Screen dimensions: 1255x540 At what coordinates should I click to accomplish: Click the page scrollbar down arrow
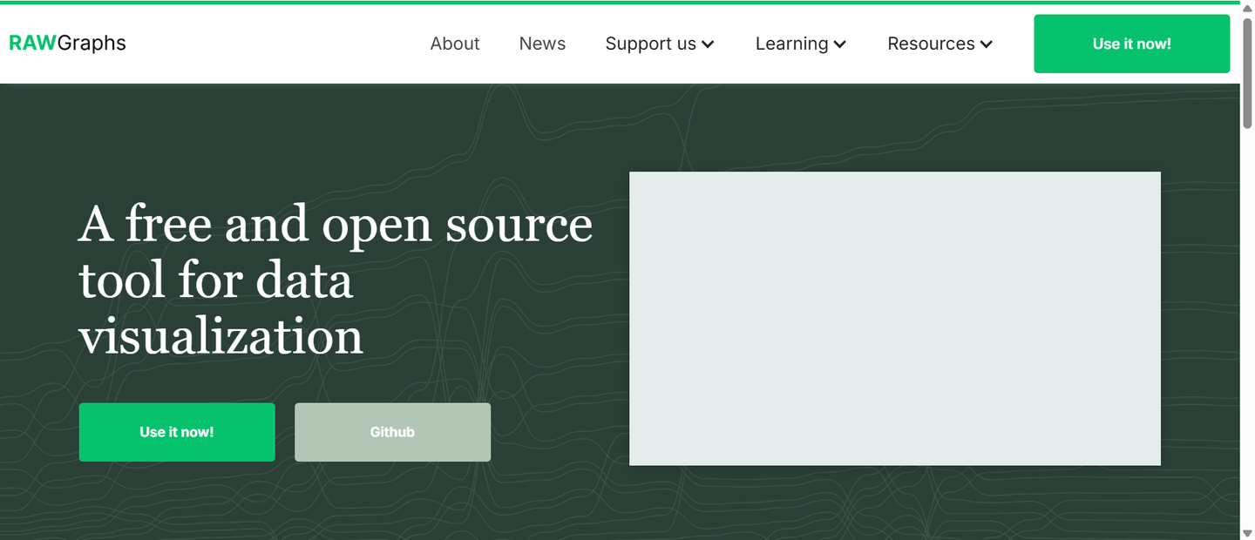coord(1247,532)
